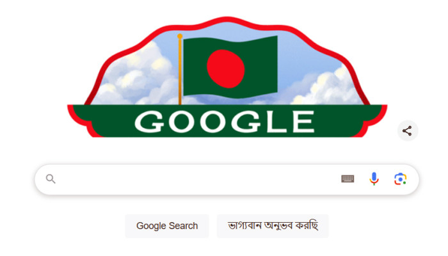Image resolution: width=448 pixels, height=256 pixels.
Task: Click the last letter E in the doodle
Action: [x=304, y=122]
